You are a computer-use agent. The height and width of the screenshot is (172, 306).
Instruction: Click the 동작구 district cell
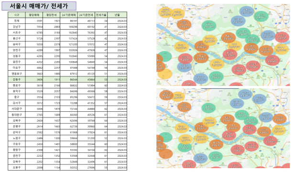[x=17, y=91]
